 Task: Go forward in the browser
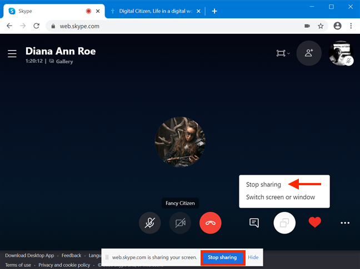click(23, 26)
